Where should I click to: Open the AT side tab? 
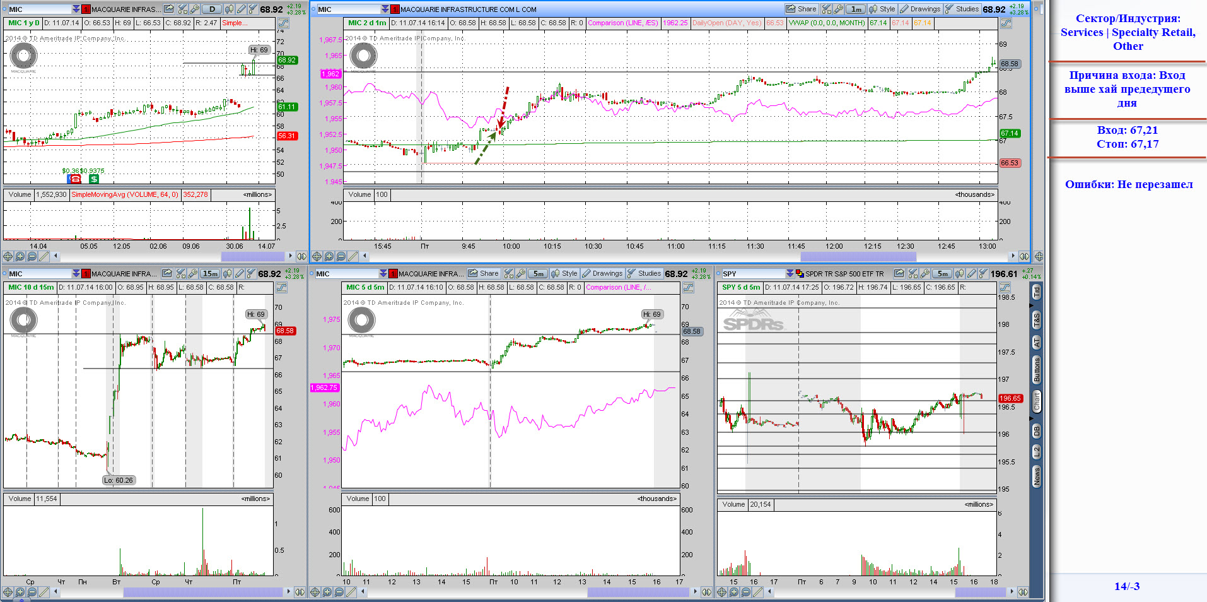point(1036,343)
